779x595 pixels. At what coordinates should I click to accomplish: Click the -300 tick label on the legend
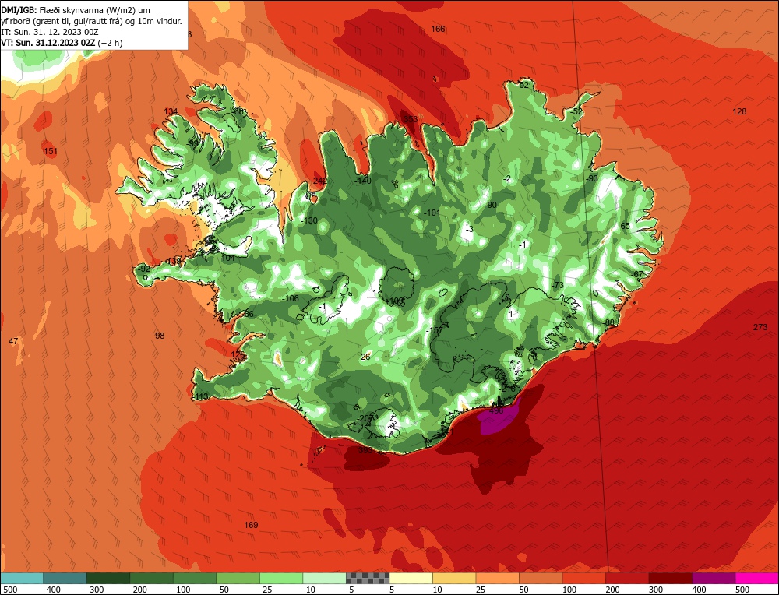tap(95, 590)
